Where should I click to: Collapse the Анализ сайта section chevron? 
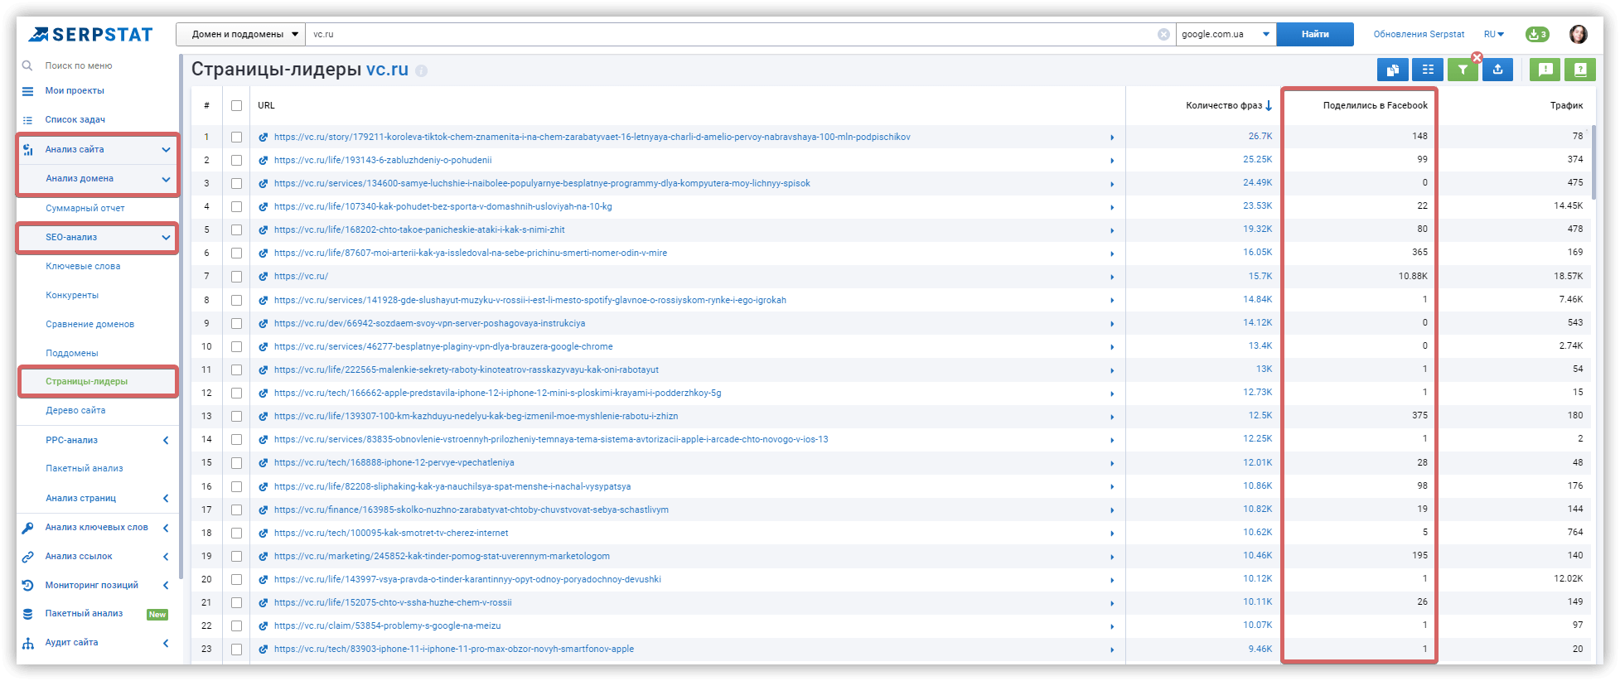tap(166, 150)
